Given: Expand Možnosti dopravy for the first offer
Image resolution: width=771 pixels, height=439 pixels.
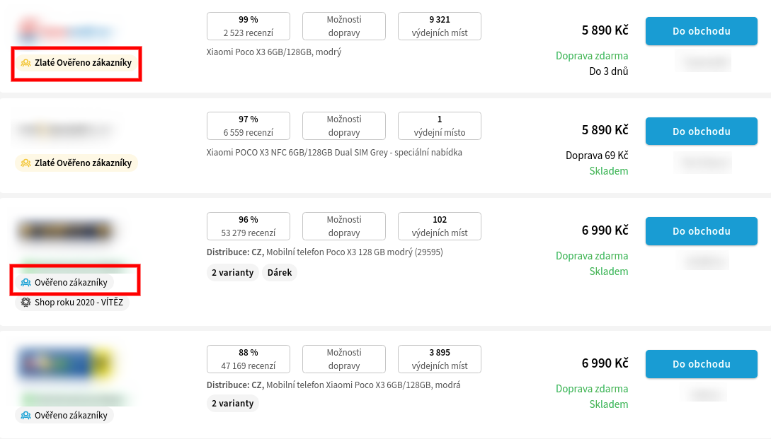Looking at the screenshot, I should (343, 26).
